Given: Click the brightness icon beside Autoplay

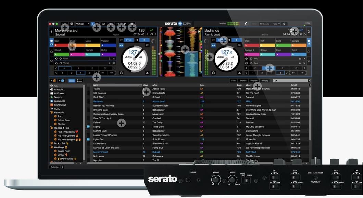Looking at the screenshot, I should 62,167.
